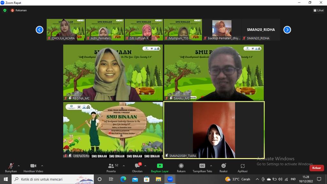Open Microsoft Store from taskbar
Image resolution: width=327 pixels, height=184 pixels.
147,179
